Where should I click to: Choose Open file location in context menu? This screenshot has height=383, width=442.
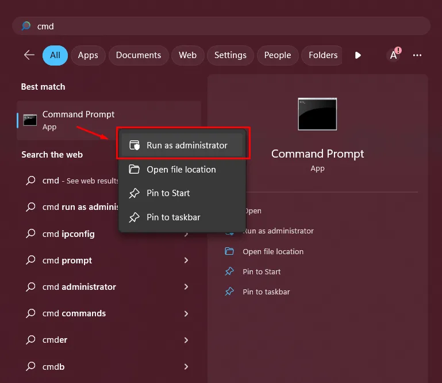tap(180, 170)
